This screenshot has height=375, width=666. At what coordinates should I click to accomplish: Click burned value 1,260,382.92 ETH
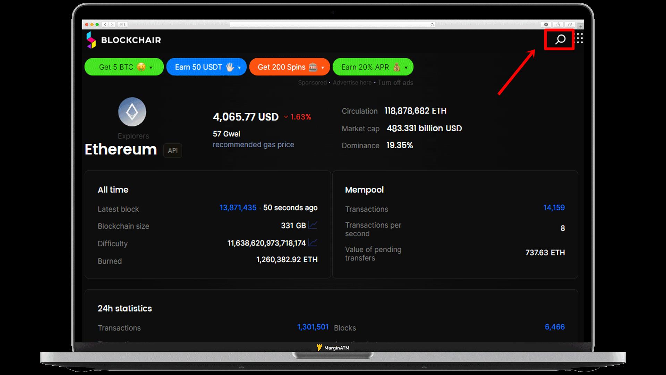tap(287, 260)
